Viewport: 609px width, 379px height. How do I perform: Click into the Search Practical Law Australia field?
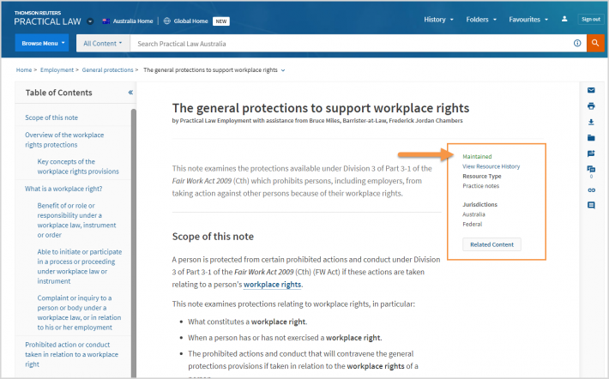350,44
